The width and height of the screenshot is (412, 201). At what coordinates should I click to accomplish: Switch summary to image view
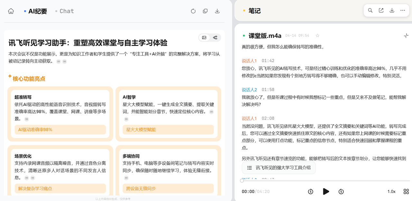point(204,38)
